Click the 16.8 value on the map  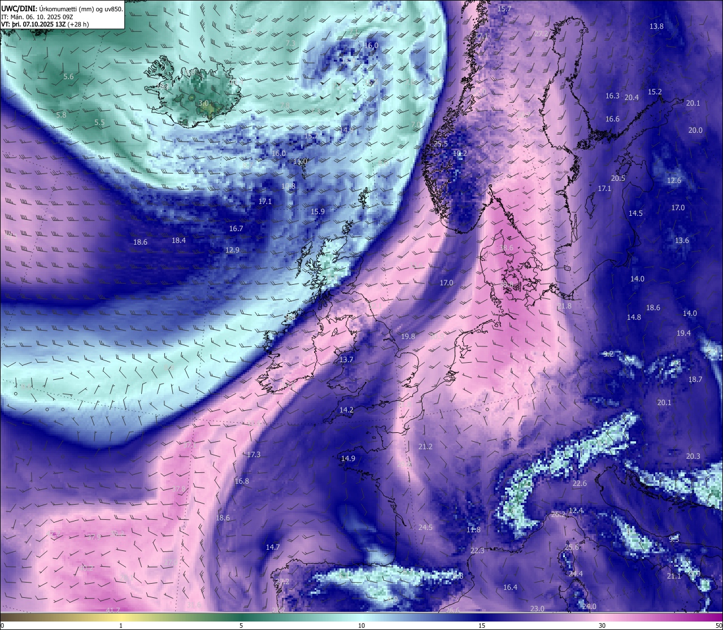click(242, 481)
